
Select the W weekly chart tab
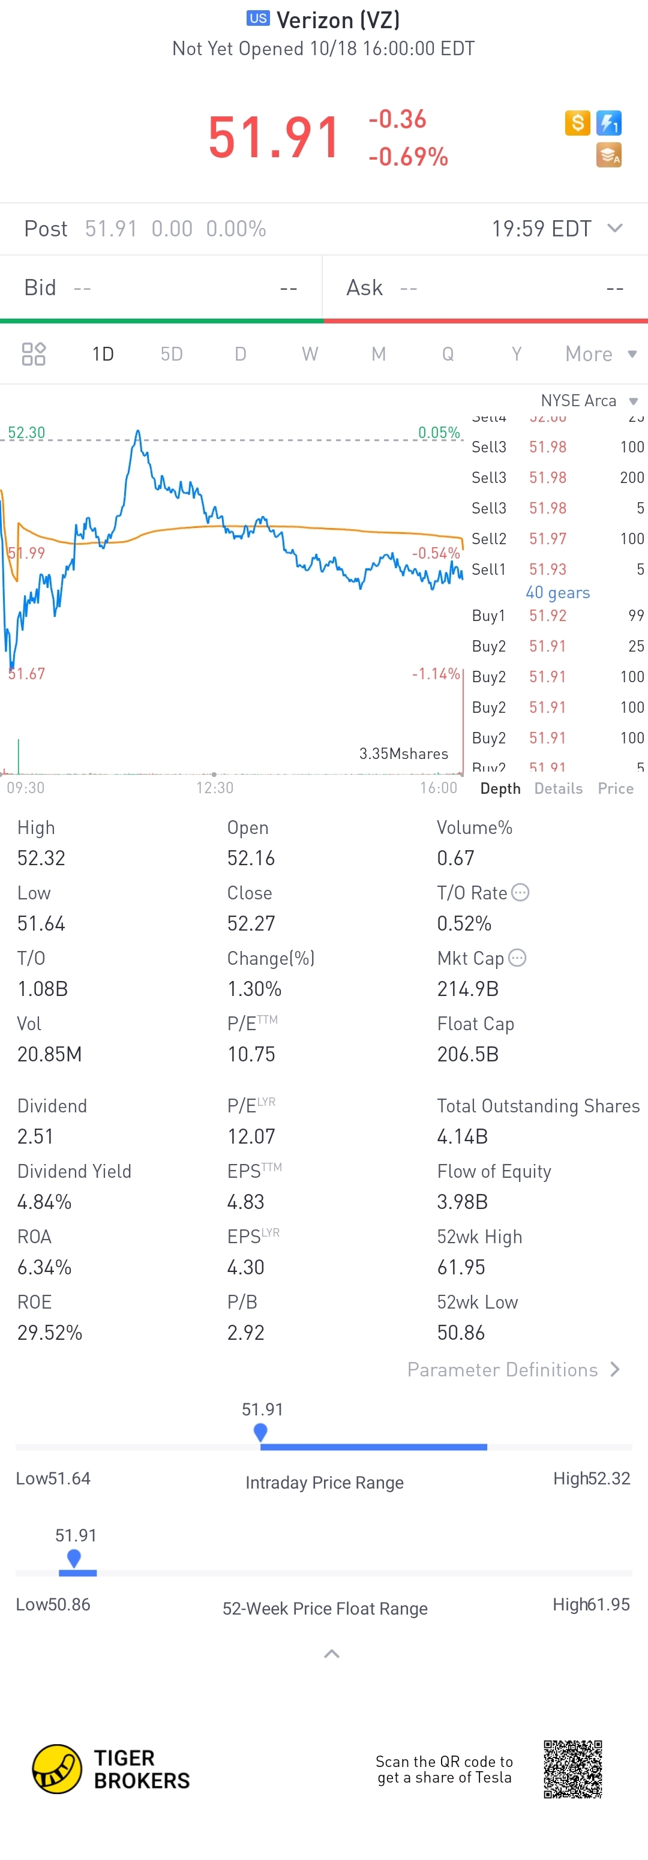point(310,354)
